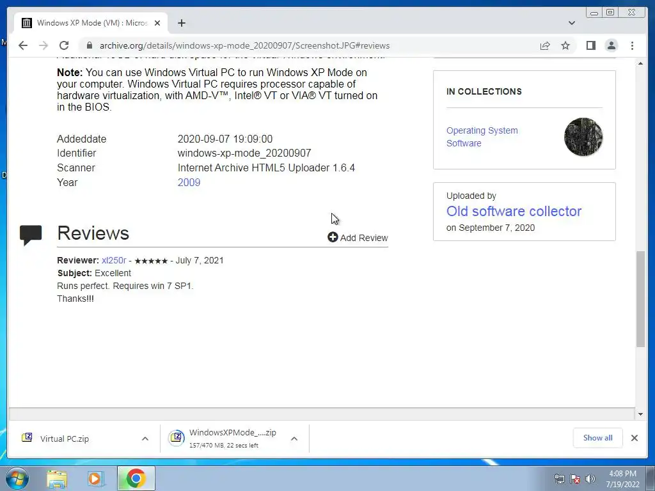The width and height of the screenshot is (655, 491).
Task: Open the Chrome three-dot menu
Action: point(632,45)
